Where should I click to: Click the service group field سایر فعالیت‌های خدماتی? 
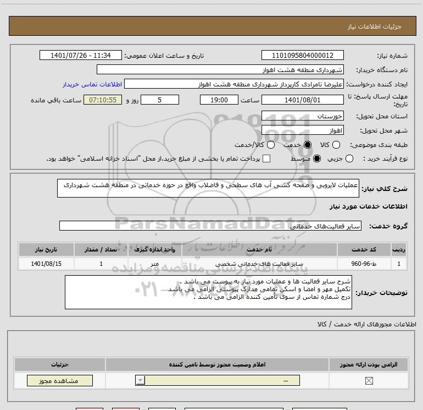210,226
